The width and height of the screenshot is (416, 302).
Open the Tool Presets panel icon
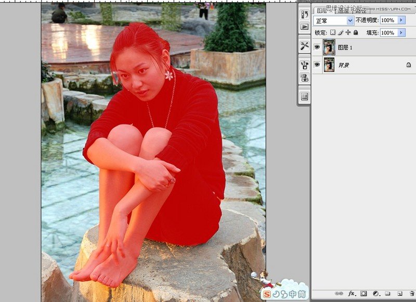(x=304, y=46)
